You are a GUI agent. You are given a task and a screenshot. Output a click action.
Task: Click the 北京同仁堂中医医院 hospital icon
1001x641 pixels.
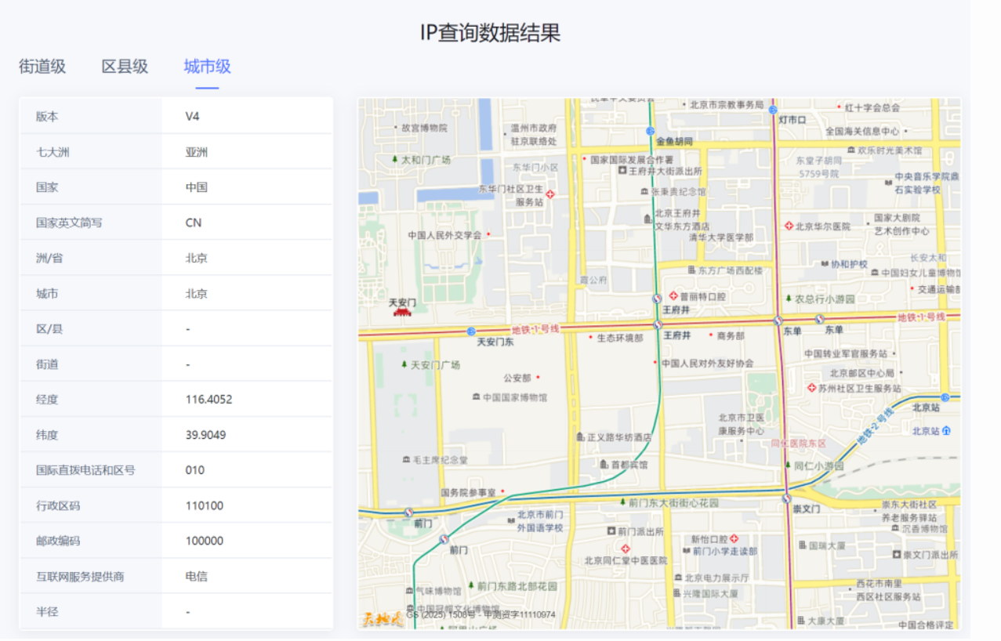click(626, 549)
